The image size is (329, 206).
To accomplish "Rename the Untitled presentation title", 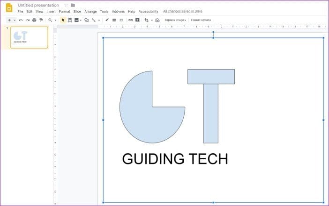I will point(38,5).
